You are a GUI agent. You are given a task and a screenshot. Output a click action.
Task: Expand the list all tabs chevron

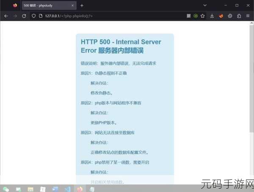pos(205,5)
